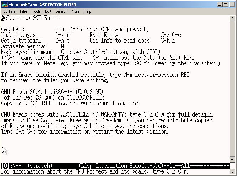The height and width of the screenshot is (176, 237).
Task: Click the 'Activate menubar' text
Action: (24, 46)
